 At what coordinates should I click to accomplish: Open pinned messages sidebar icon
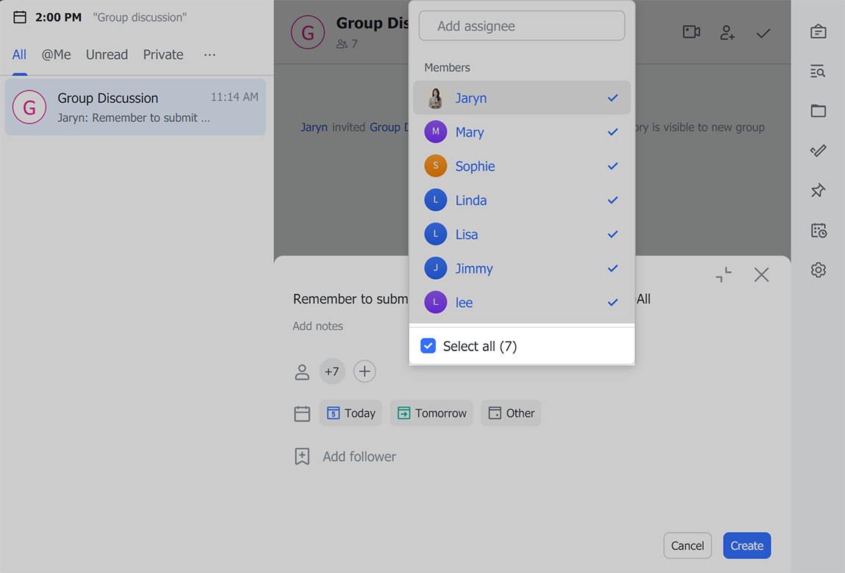pyautogui.click(x=818, y=190)
